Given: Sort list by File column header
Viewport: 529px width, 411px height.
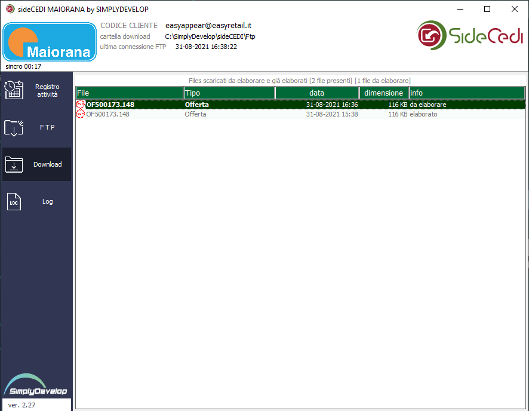Looking at the screenshot, I should tap(129, 93).
